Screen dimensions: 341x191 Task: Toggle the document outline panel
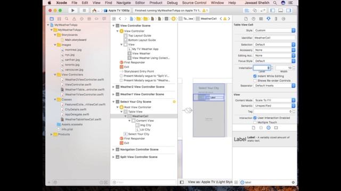click(x=182, y=183)
